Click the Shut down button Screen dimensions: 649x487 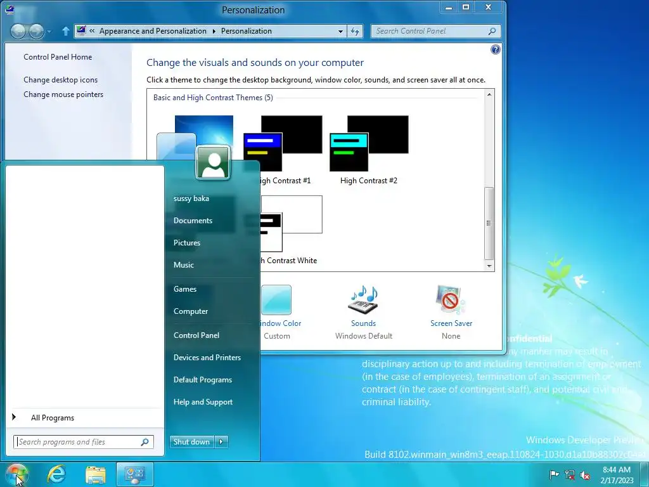click(x=191, y=442)
